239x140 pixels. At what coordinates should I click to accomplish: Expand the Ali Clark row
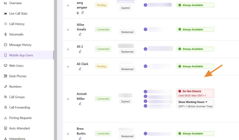tap(68, 66)
